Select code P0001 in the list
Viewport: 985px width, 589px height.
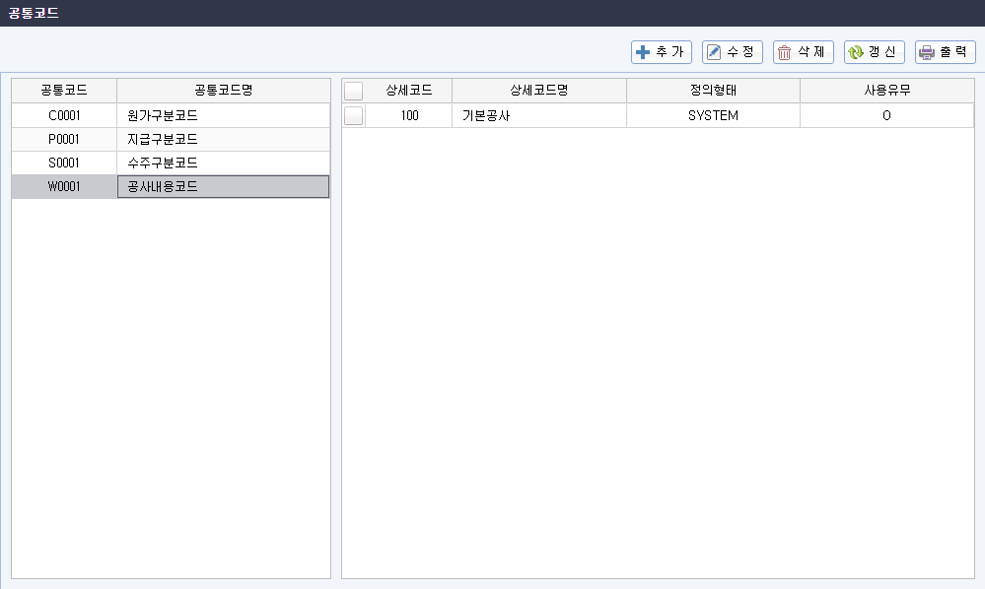point(64,139)
